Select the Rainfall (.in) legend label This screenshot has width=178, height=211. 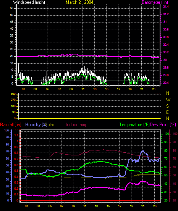point(11,125)
